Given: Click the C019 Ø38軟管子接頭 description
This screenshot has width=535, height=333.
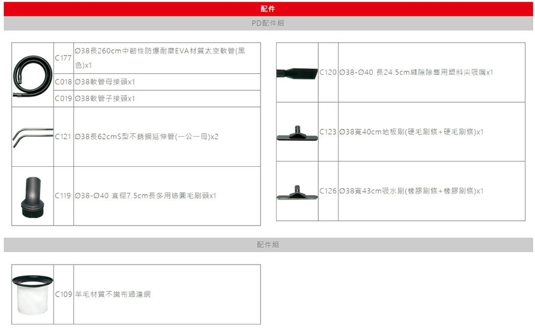Looking at the screenshot, I should 105,99.
